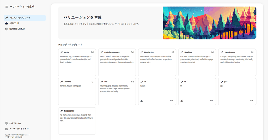268x140 pixels.
Task: Click the Adobe logo on Cards template
Action: coord(93,52)
